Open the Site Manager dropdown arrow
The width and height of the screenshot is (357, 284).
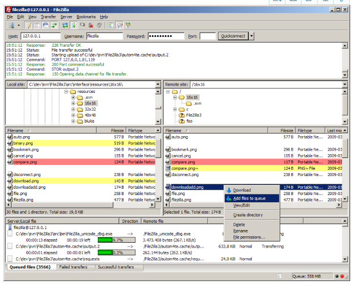pyautogui.click(x=19, y=25)
